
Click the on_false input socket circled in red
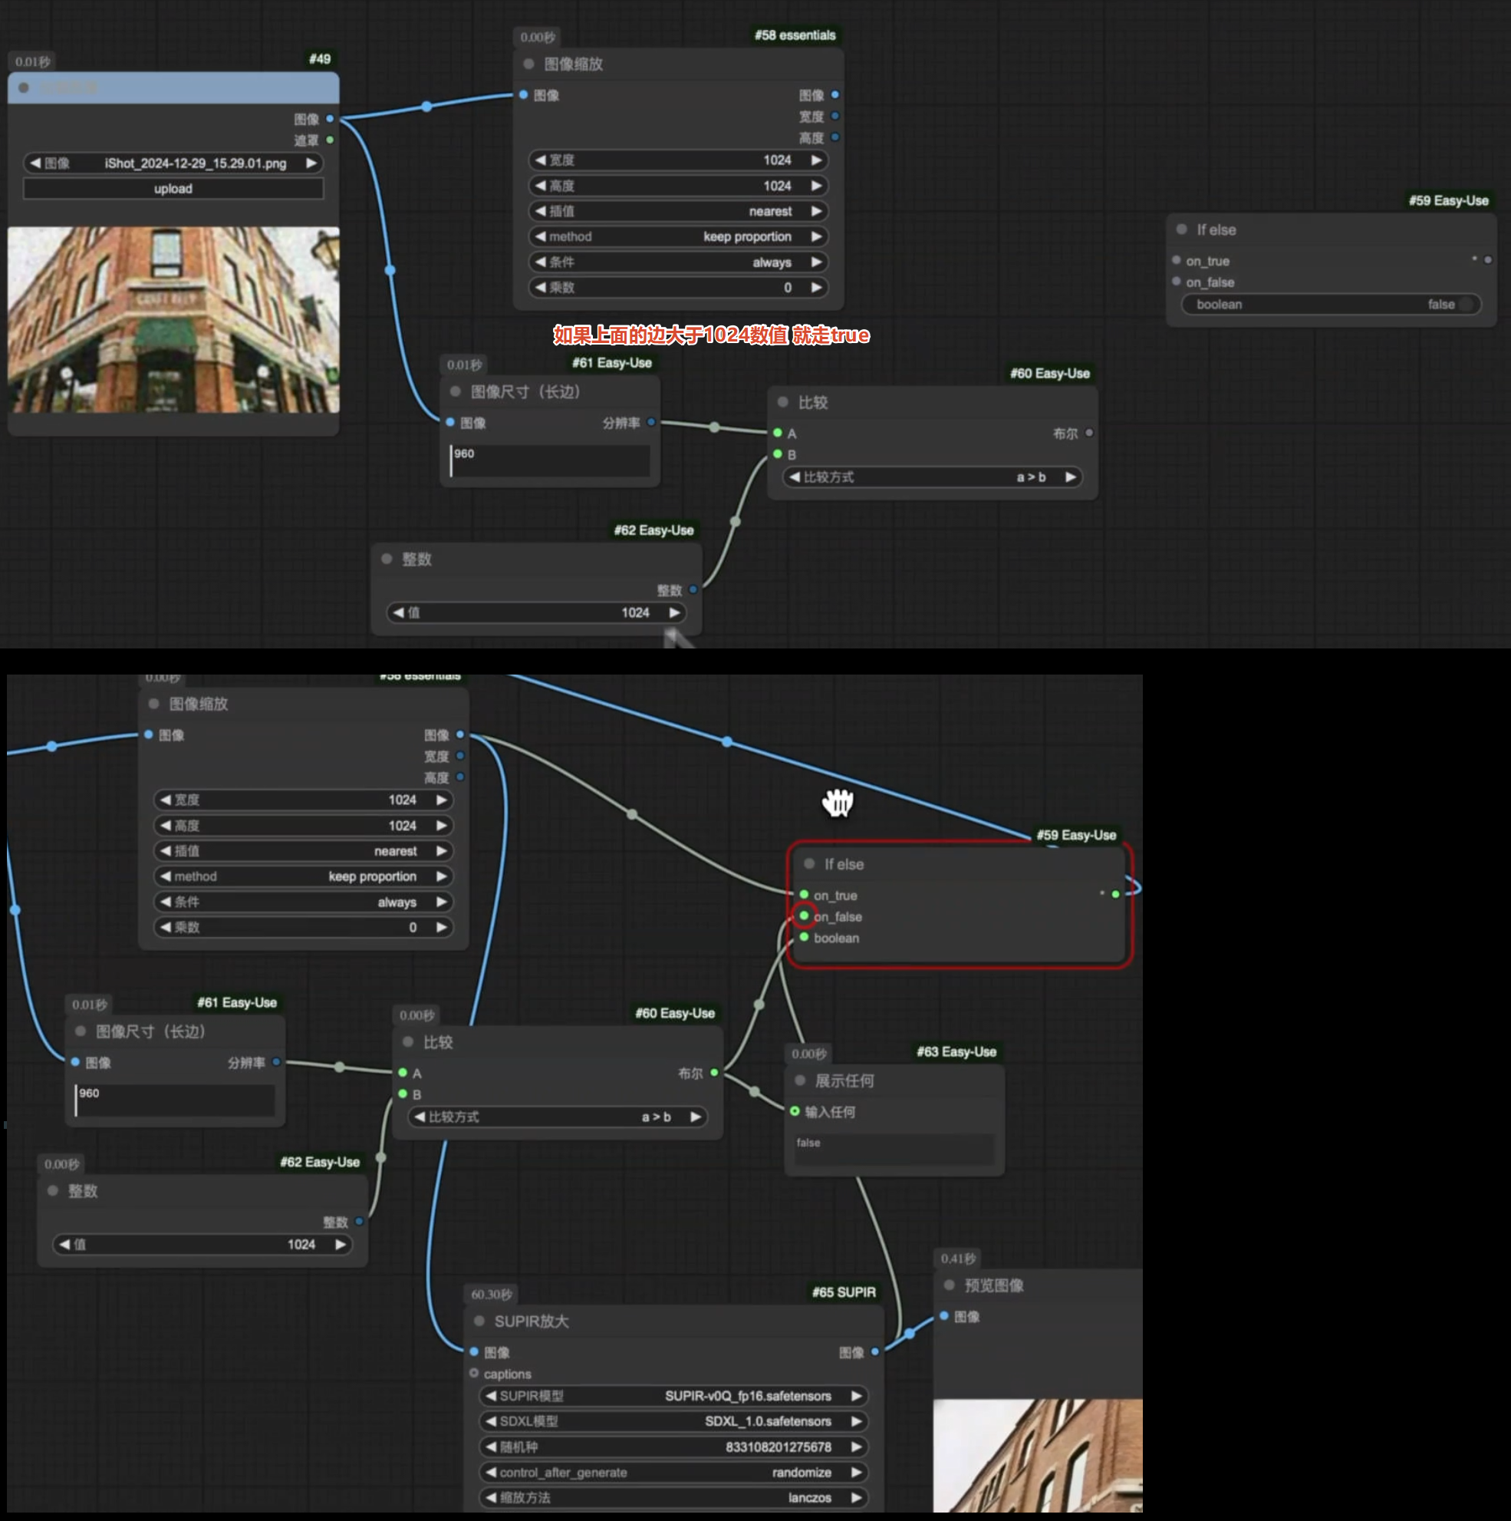click(x=804, y=916)
